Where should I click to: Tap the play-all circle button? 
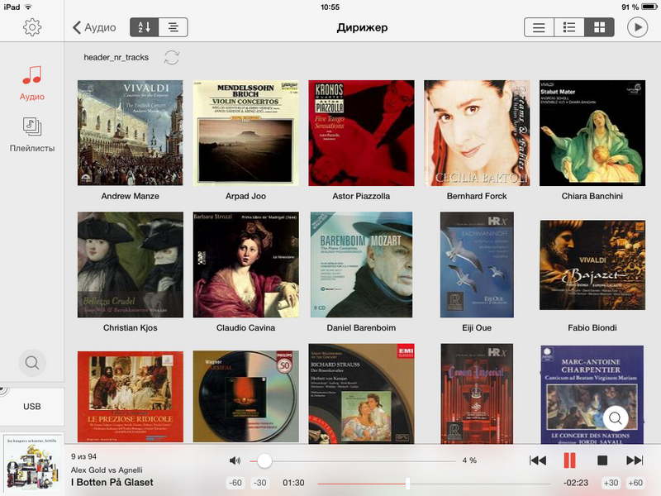tap(637, 27)
